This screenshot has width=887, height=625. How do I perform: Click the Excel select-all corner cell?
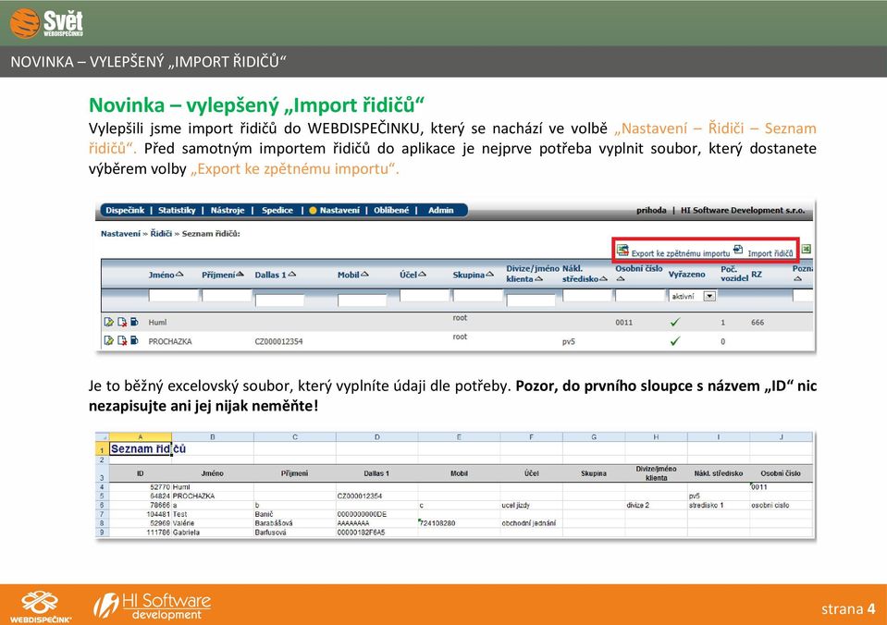[102, 437]
